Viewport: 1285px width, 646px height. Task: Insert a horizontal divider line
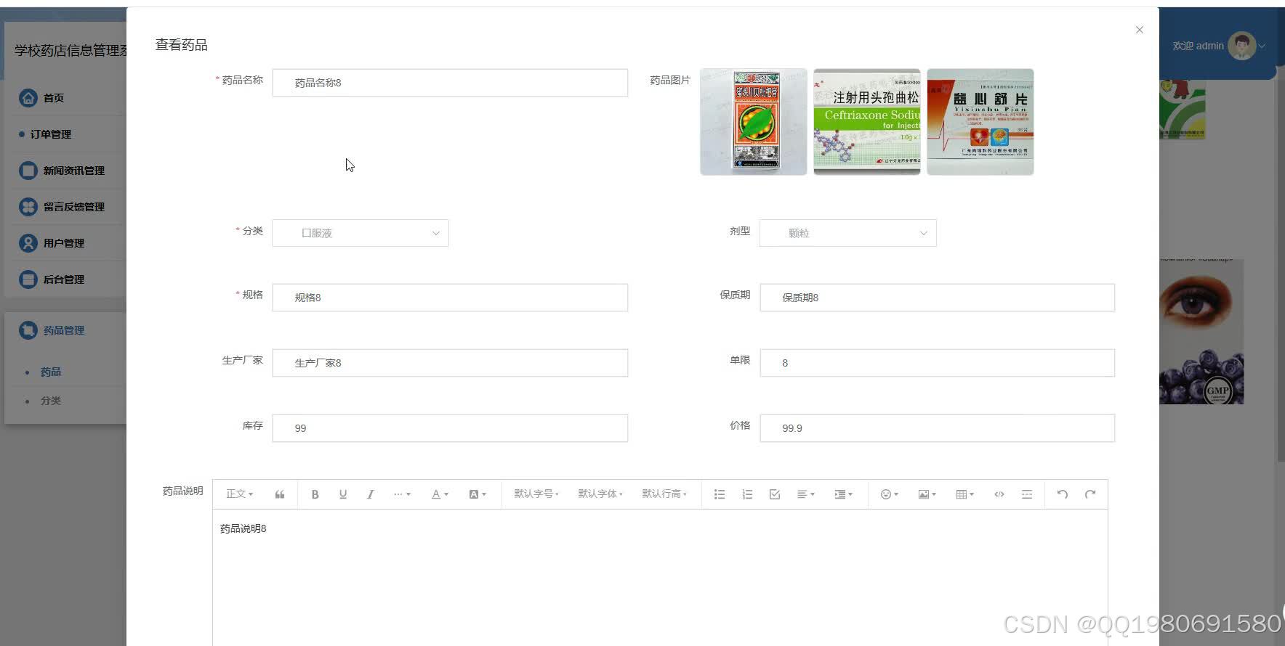(x=1027, y=494)
